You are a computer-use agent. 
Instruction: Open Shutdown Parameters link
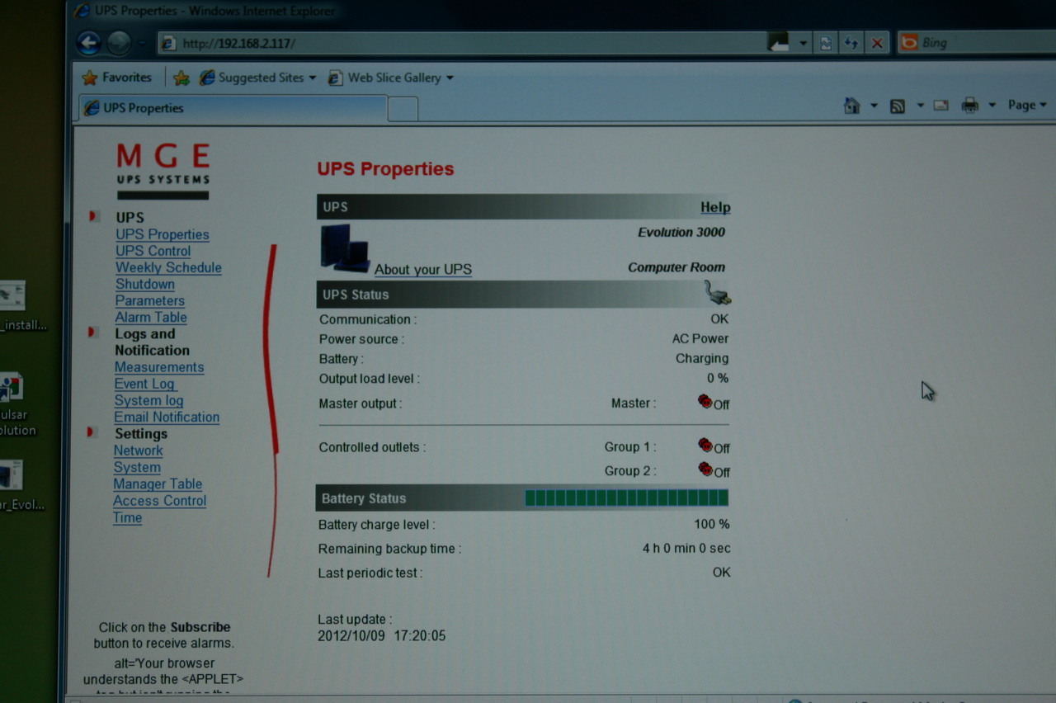149,292
